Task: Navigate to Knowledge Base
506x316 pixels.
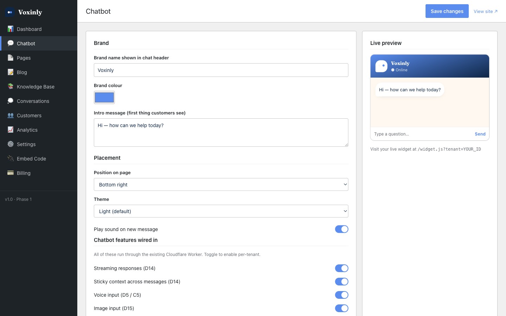Action: (39, 87)
